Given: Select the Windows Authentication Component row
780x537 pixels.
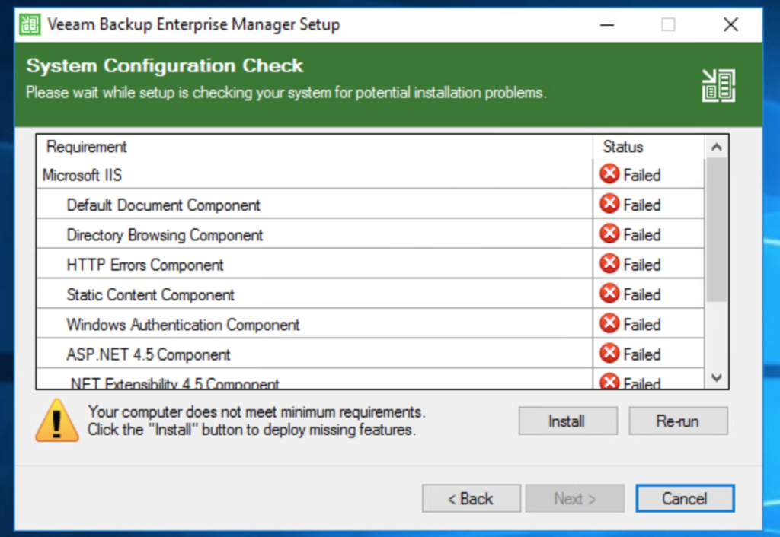Looking at the screenshot, I should click(x=370, y=324).
